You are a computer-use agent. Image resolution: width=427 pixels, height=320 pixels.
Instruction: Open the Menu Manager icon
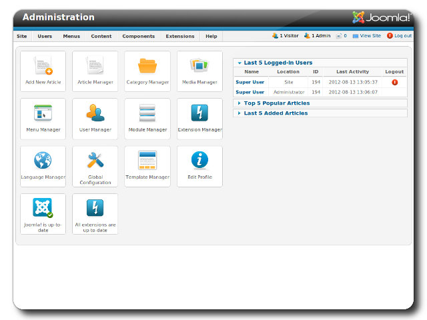point(43,113)
